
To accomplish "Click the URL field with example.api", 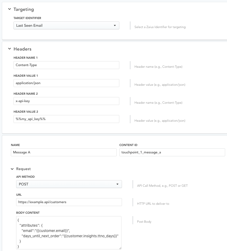I will pos(69,202).
